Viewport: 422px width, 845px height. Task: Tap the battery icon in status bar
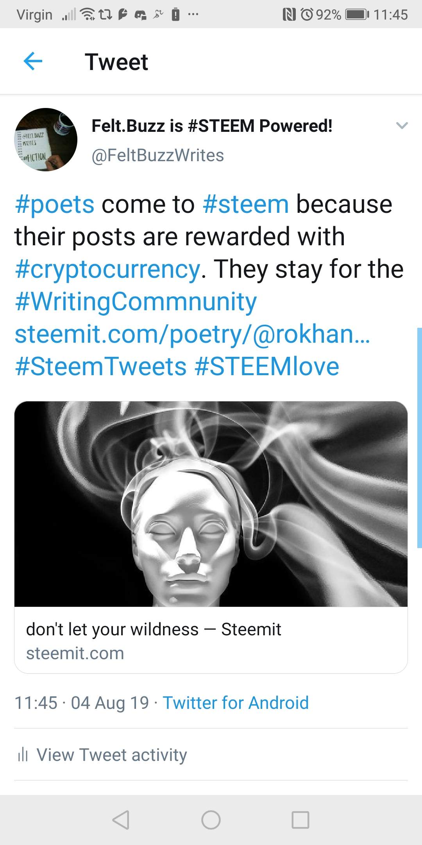point(356,15)
